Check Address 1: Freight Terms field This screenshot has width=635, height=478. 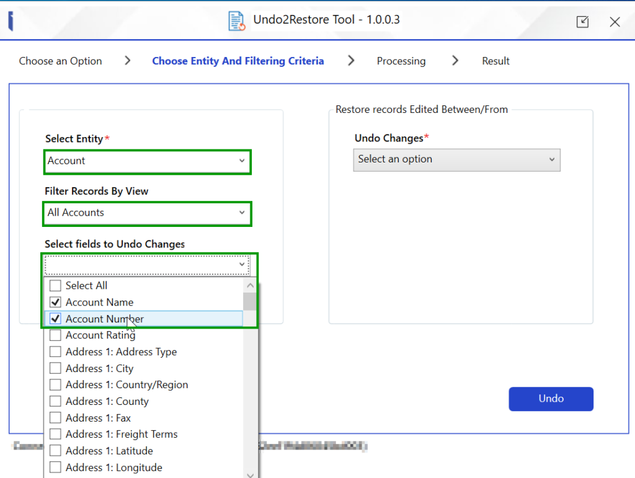[x=55, y=434]
